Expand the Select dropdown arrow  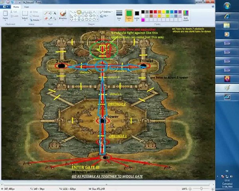pos(25,20)
